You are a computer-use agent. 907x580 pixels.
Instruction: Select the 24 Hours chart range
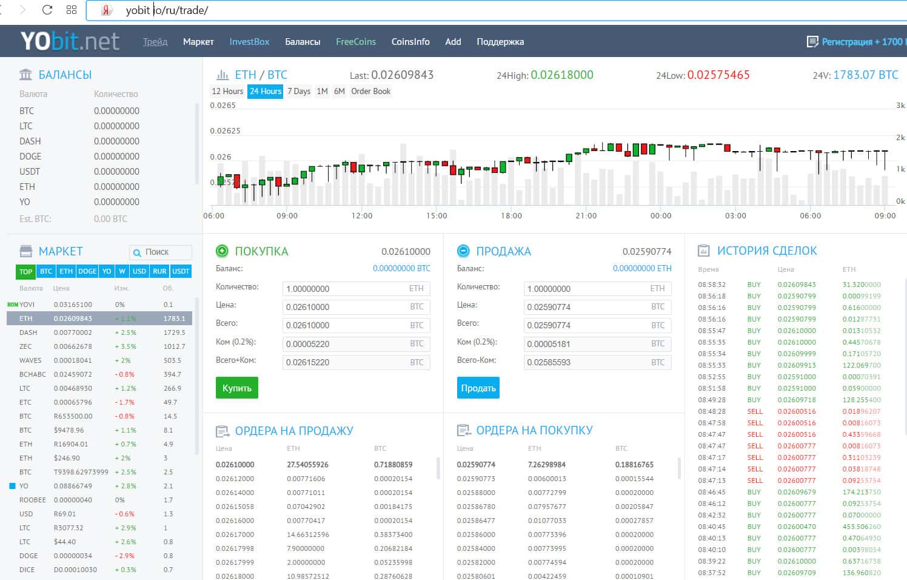tap(266, 91)
